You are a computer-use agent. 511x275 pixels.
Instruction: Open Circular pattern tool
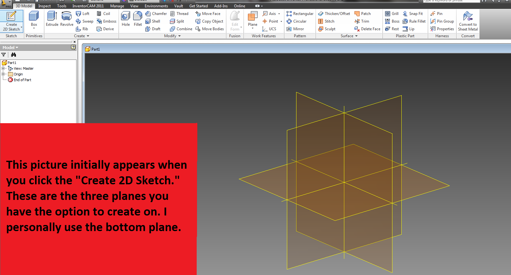tap(296, 21)
